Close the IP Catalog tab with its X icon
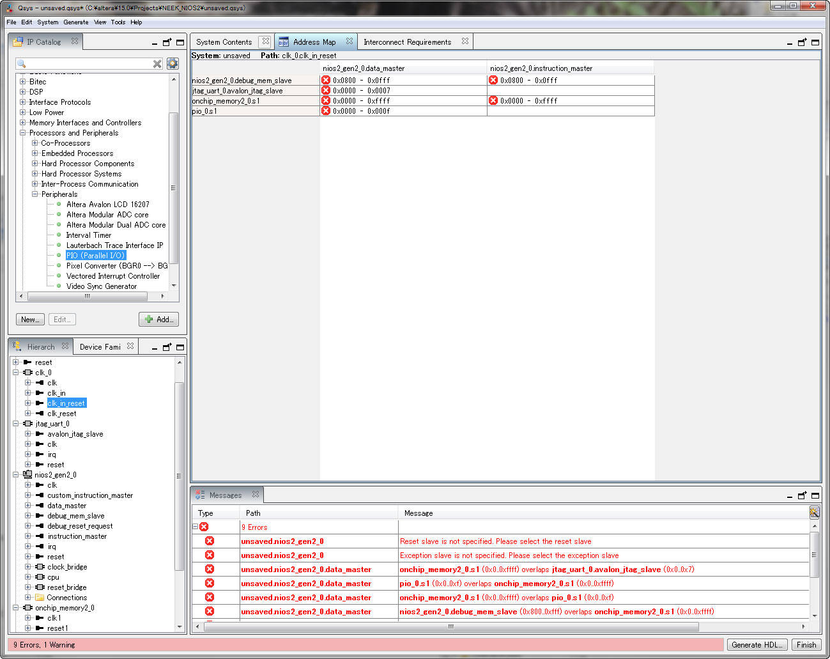 pyautogui.click(x=75, y=41)
